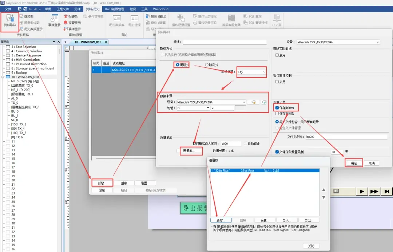Open 操作记录设置 operation log settings
Viewport: 393px width, 252px height.
coord(181,20)
